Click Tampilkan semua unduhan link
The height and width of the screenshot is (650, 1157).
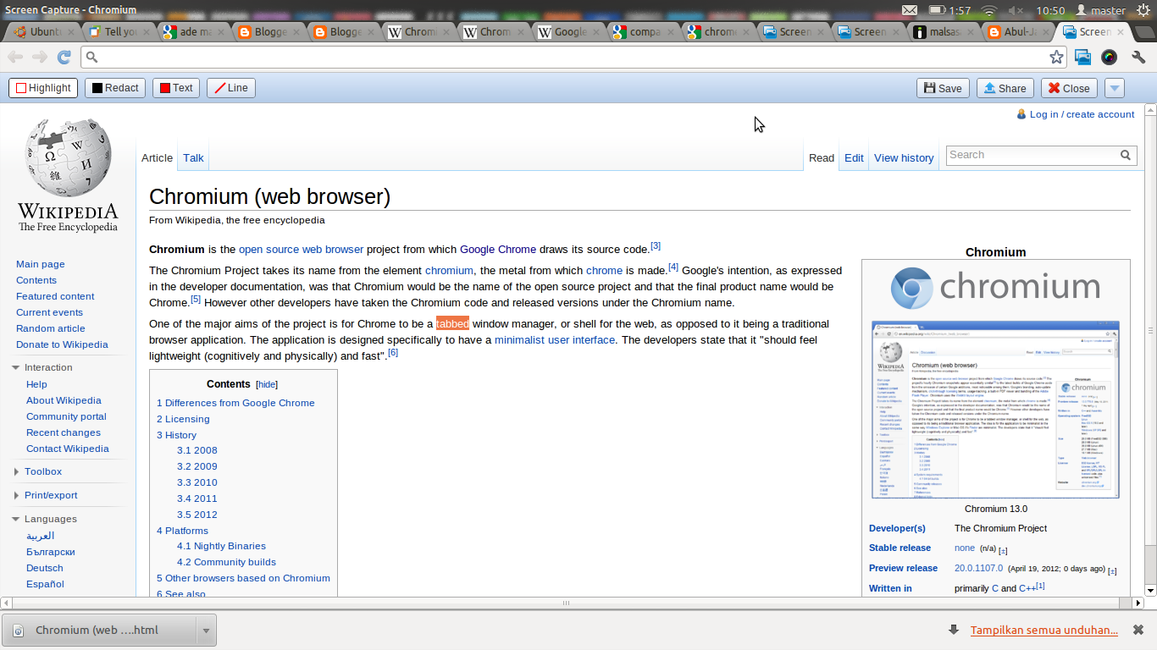tap(1044, 630)
